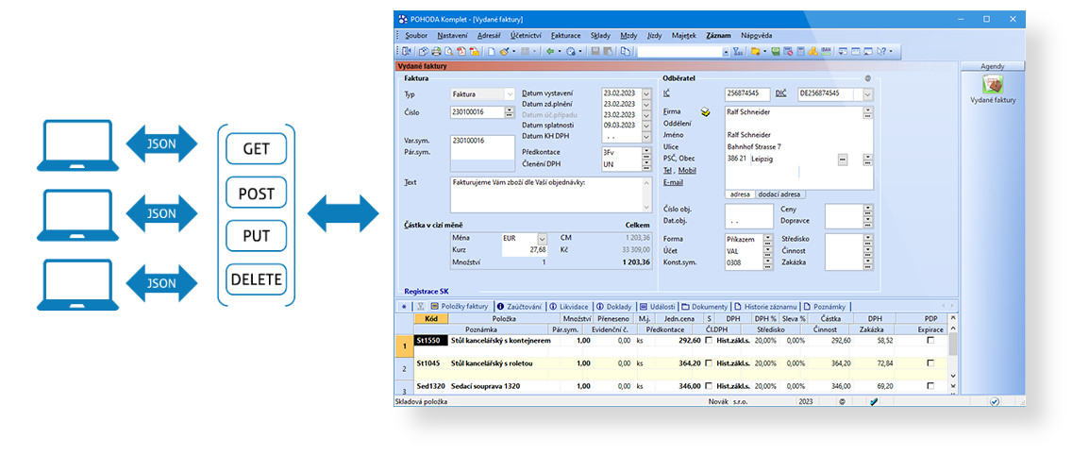Screen dimensions: 1089x472
Task: Select cell 'Stůl kancelářský s roletou'
Action: click(x=504, y=362)
